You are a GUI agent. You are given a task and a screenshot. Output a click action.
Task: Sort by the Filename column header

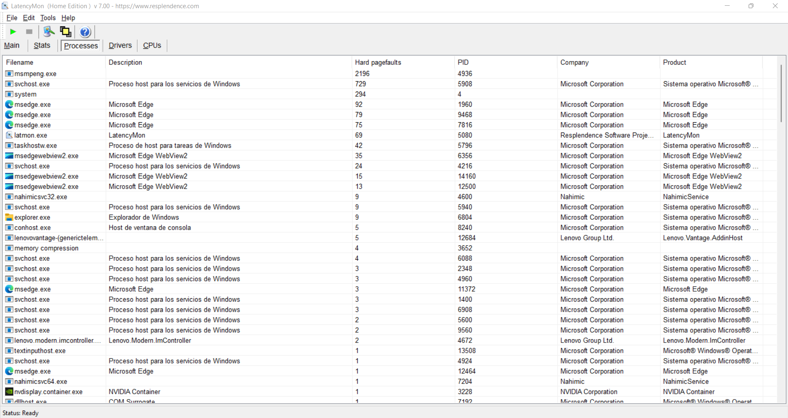[54, 62]
